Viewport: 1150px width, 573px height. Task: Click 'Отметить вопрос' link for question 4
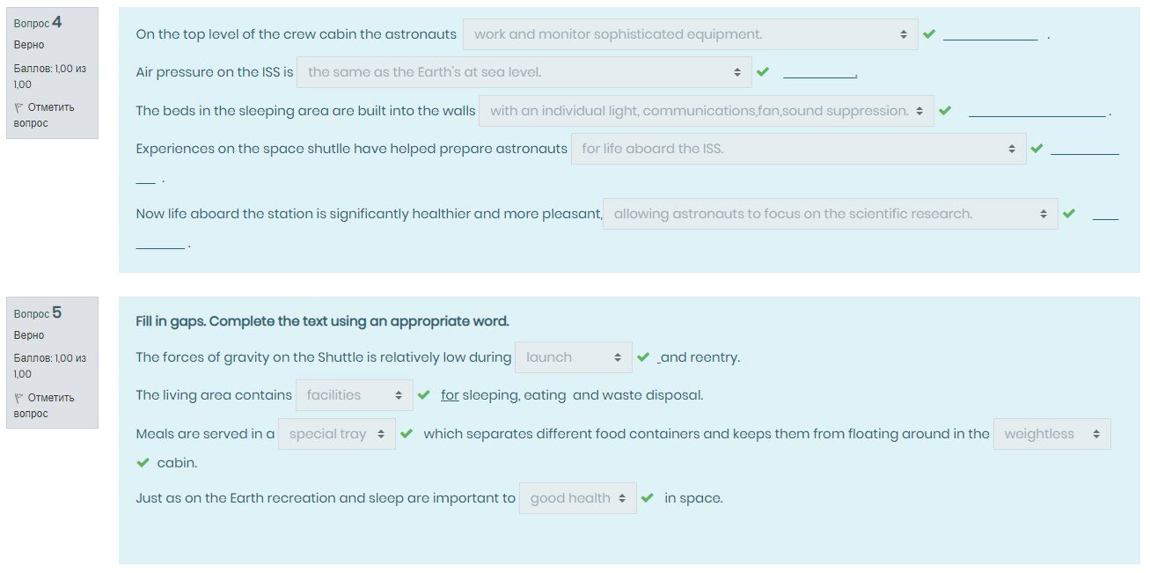(50, 115)
